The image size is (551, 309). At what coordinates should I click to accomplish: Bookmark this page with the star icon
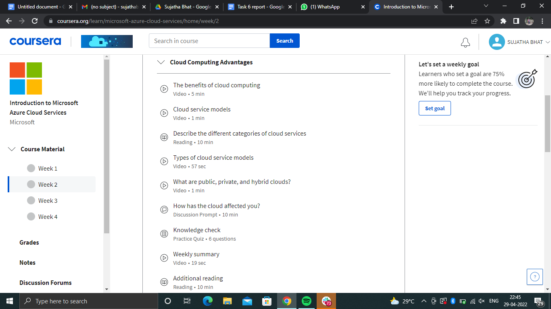[487, 21]
